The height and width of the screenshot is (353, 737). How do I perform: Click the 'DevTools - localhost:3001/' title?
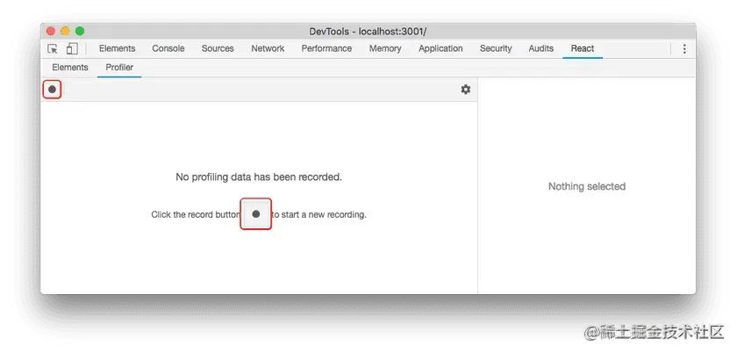tap(368, 32)
